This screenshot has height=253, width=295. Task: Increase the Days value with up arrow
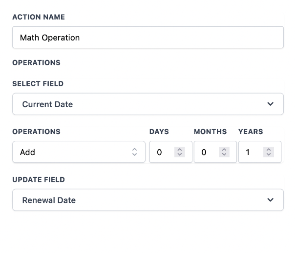pyautogui.click(x=180, y=150)
